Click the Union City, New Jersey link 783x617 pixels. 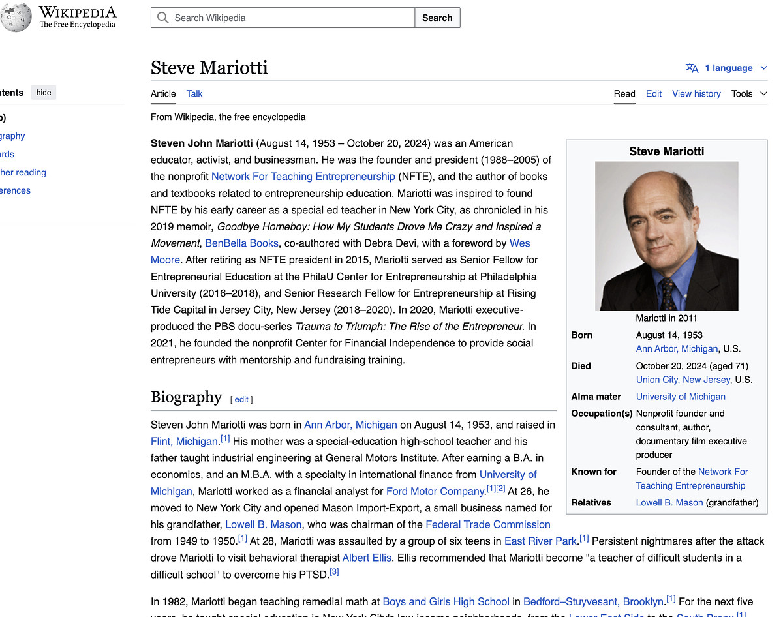tap(683, 379)
